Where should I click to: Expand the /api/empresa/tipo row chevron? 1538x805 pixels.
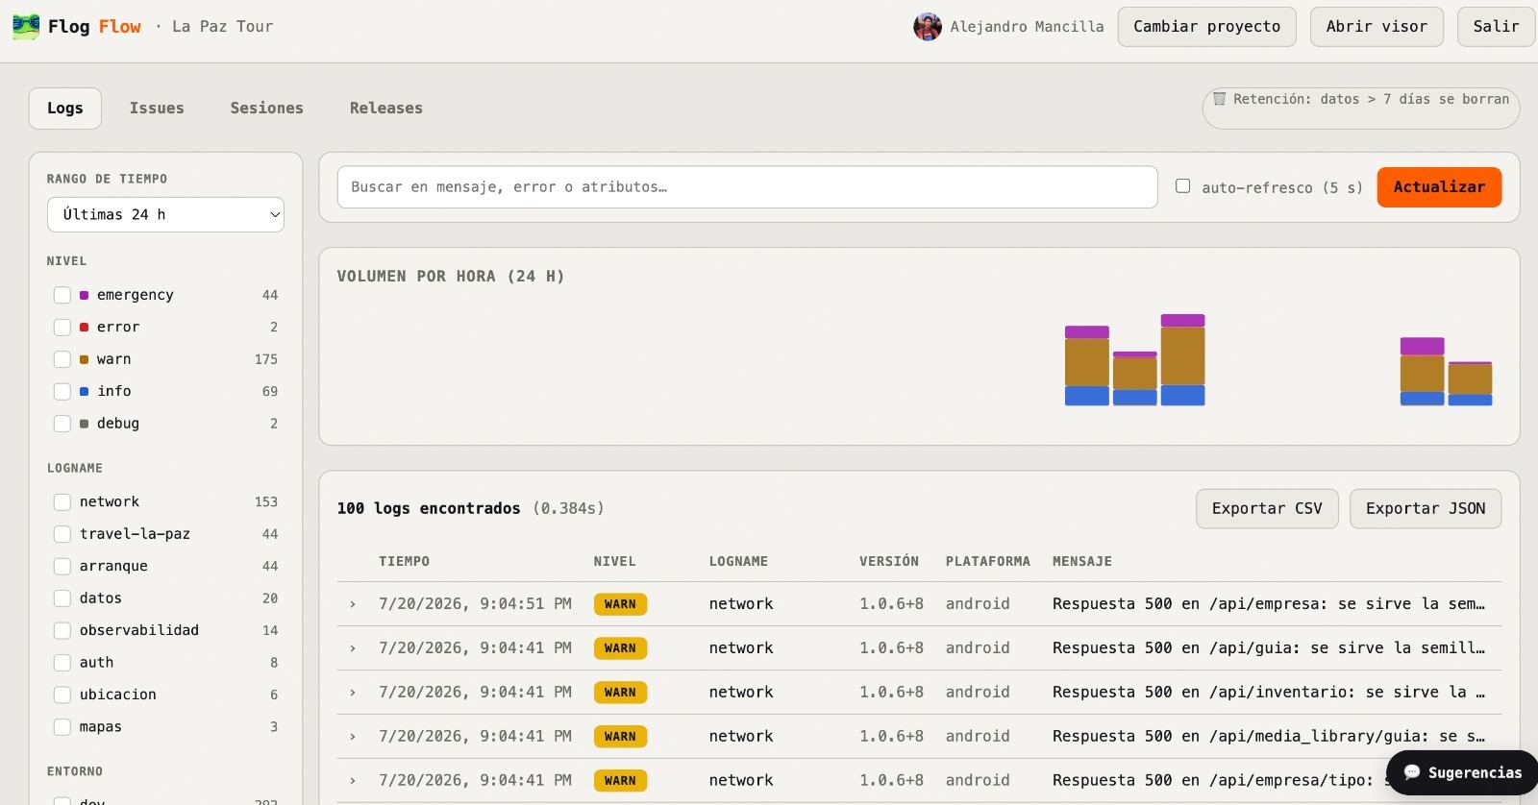coord(353,781)
